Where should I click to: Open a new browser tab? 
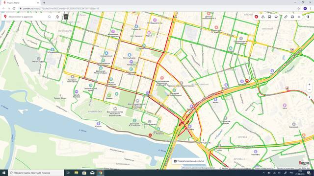pyautogui.click(x=44, y=3)
